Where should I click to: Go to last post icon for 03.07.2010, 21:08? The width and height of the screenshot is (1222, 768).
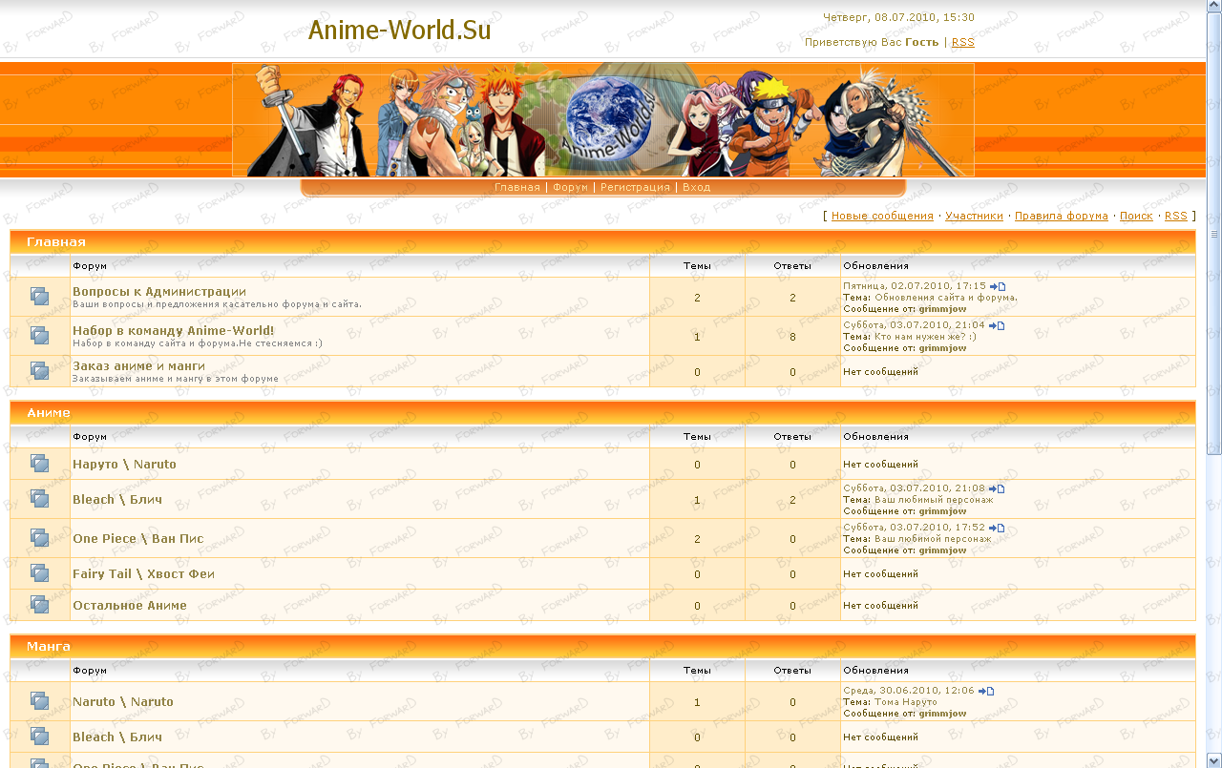pos(997,488)
